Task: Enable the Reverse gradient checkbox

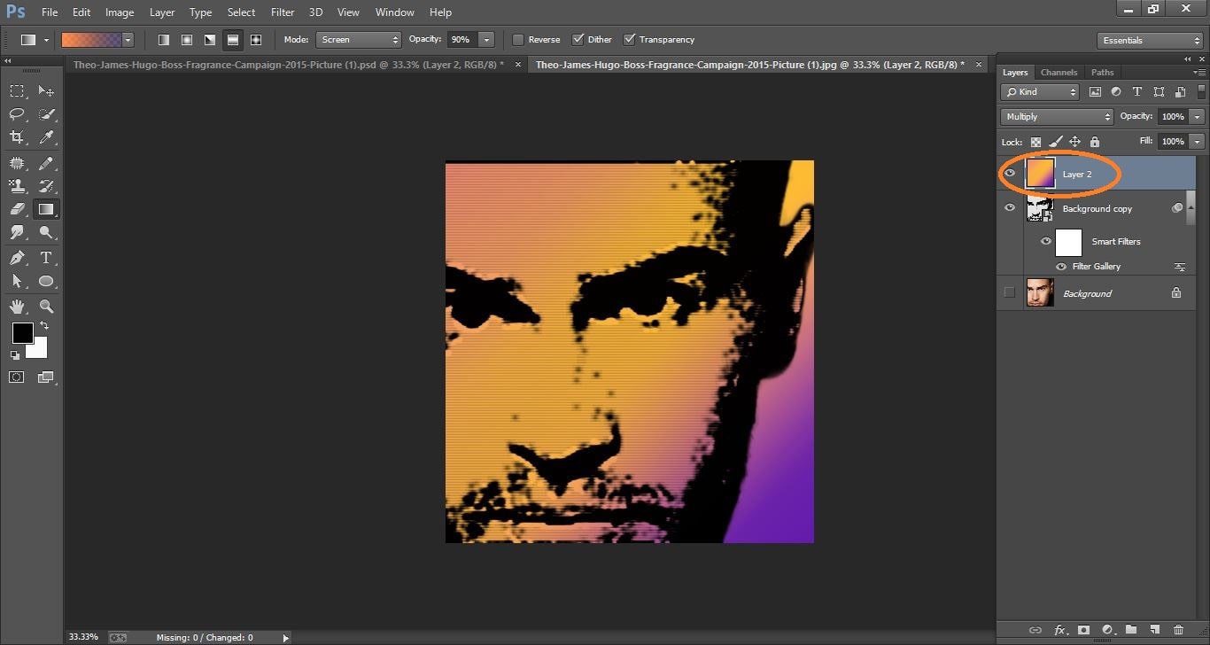Action: tap(518, 39)
